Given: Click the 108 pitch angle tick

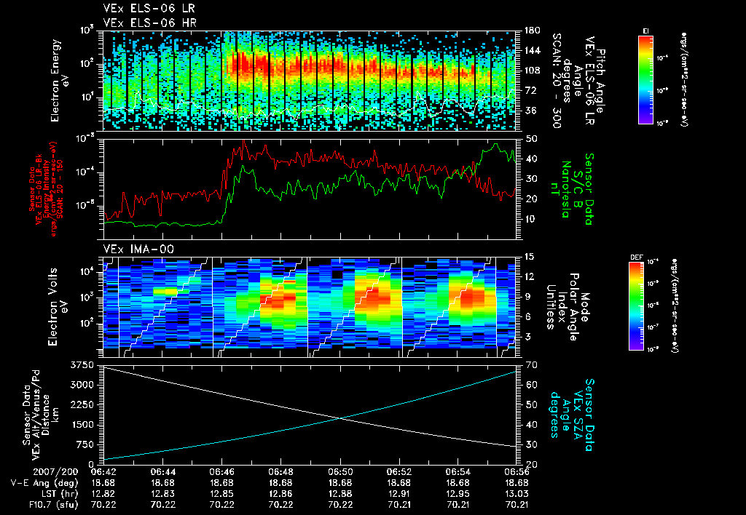Looking at the screenshot, I should click(533, 71).
